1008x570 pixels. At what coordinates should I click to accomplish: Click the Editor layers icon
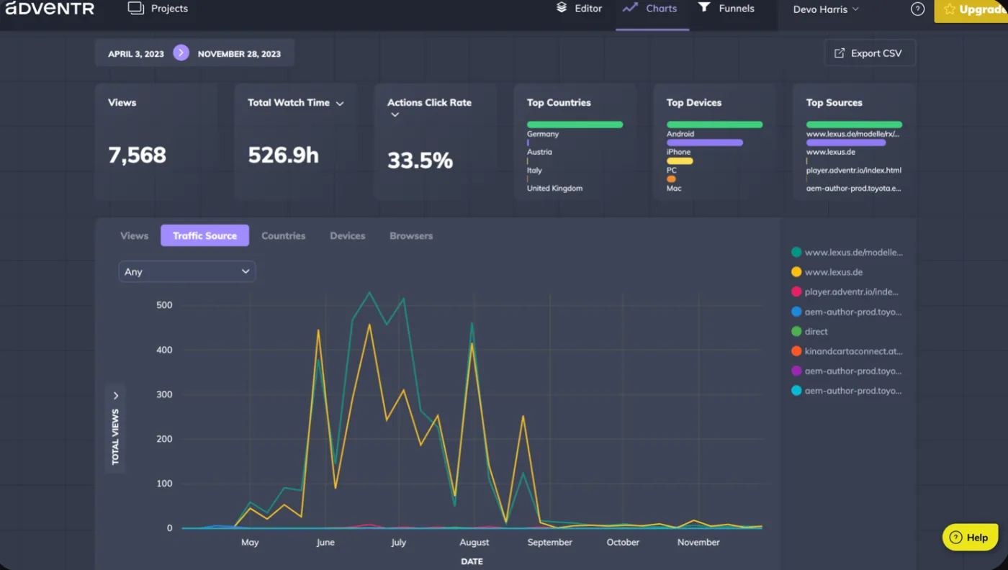tap(562, 7)
